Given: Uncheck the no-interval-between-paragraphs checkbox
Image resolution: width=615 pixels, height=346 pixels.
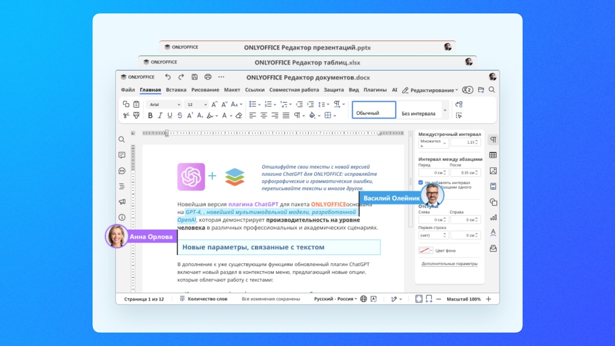Looking at the screenshot, I should point(421,182).
